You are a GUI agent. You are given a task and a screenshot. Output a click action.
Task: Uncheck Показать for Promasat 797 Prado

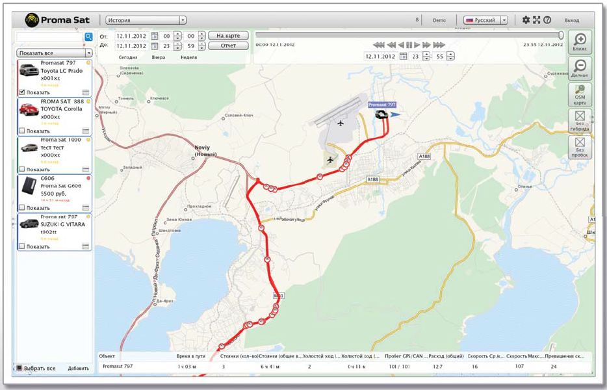click(21, 92)
